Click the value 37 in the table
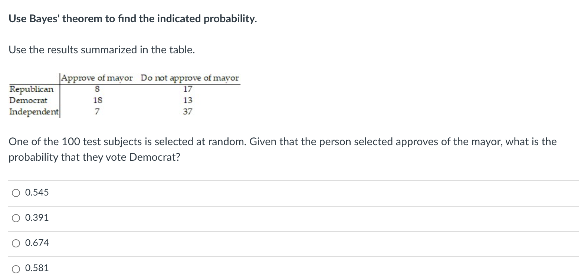The width and height of the screenshot is (581, 280). coord(188,111)
